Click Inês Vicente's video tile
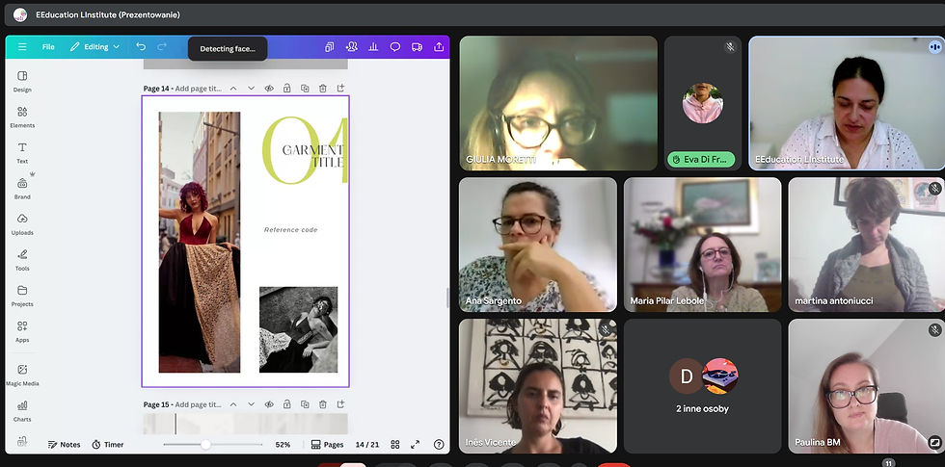Image resolution: width=945 pixels, height=467 pixels. click(x=538, y=386)
